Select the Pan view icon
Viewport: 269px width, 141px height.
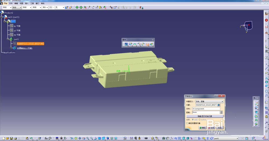pyautogui.click(x=80, y=138)
